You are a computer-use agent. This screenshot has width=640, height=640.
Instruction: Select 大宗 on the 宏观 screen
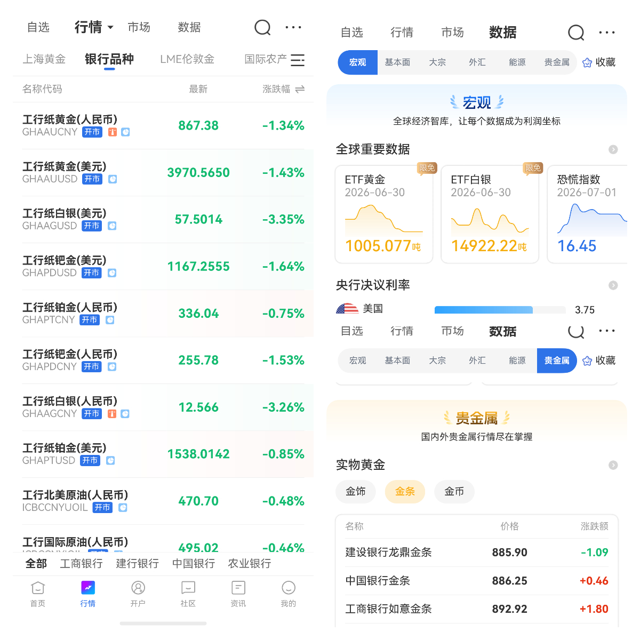click(437, 62)
